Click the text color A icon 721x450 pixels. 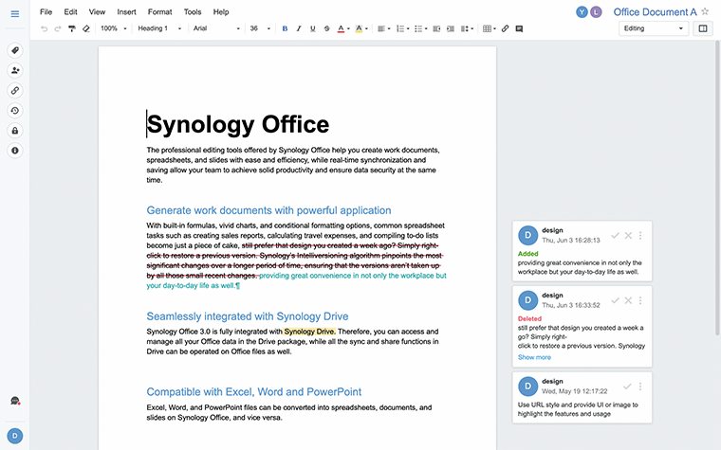pyautogui.click(x=341, y=28)
